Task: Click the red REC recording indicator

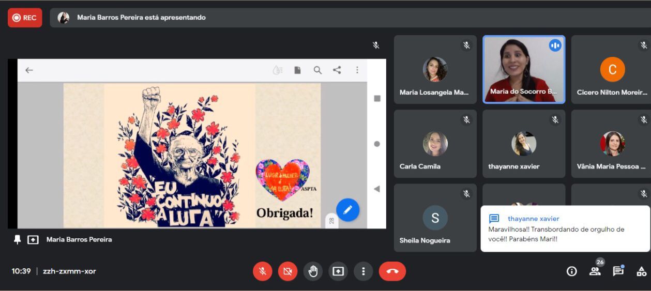Action: point(25,18)
